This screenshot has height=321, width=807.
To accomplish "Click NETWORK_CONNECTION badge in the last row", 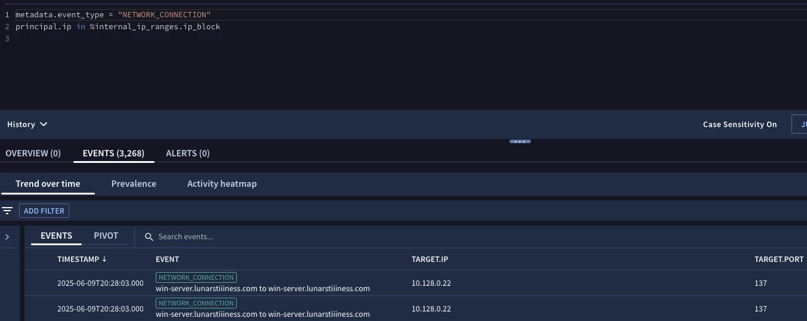I will click(x=196, y=303).
